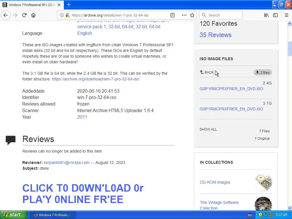Viewport: 292px width, 219px height.
Task: Open the 2011 year link
Action: click(x=82, y=117)
